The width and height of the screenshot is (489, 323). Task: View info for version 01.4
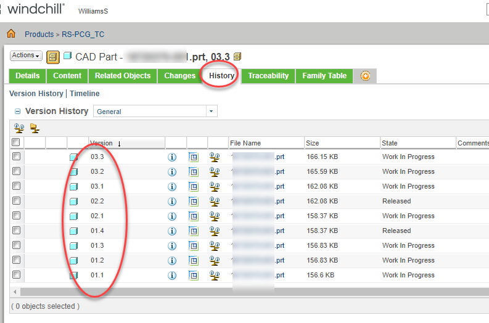coord(172,231)
